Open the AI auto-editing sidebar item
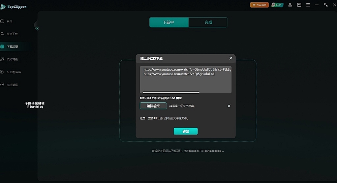Screen dimensions: 337x183 tap(11, 72)
